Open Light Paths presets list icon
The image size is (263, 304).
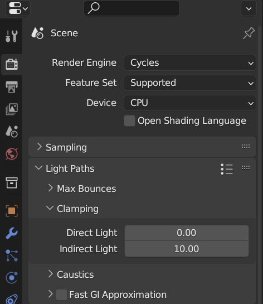(x=227, y=169)
